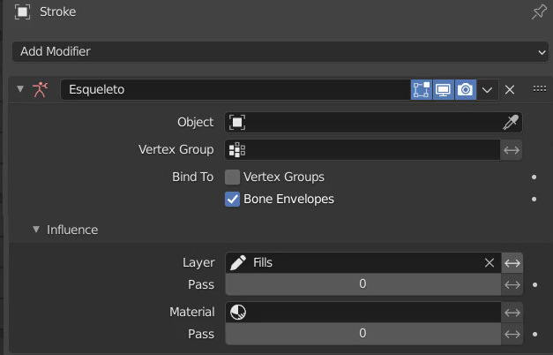Invert the Vertex Group influence
553x355 pixels.
click(x=512, y=150)
